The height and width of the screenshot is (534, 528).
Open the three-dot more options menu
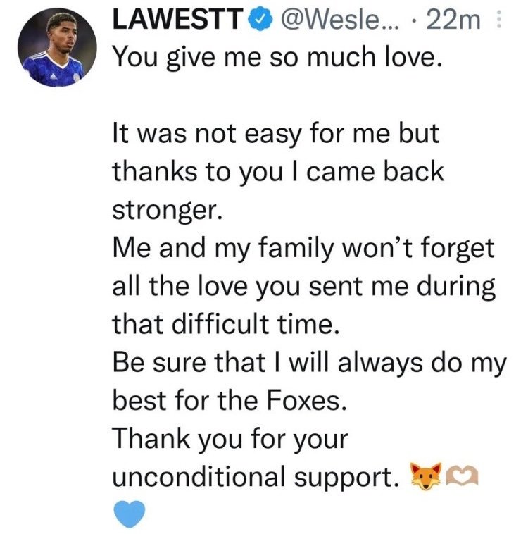498,19
